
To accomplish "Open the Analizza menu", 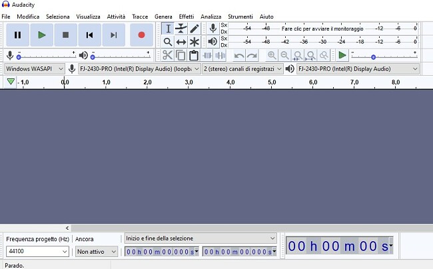I will pos(211,17).
